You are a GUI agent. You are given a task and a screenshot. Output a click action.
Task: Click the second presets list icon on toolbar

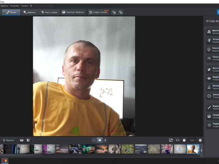pos(120,12)
